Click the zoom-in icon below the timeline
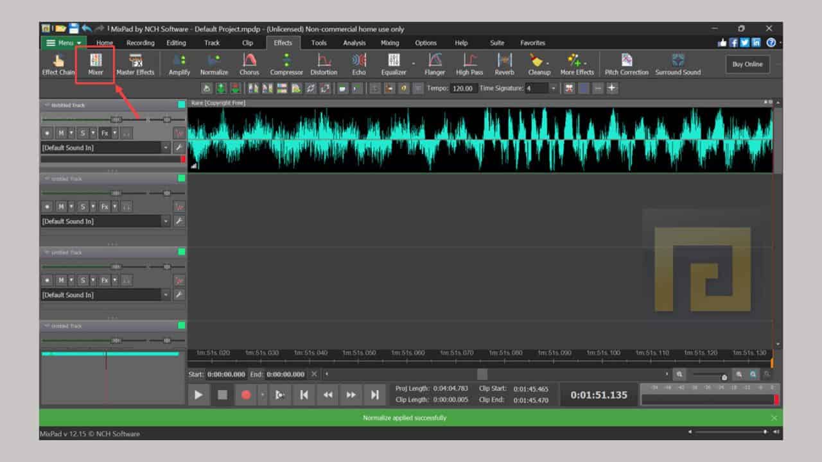This screenshot has height=462, width=822. [739, 374]
